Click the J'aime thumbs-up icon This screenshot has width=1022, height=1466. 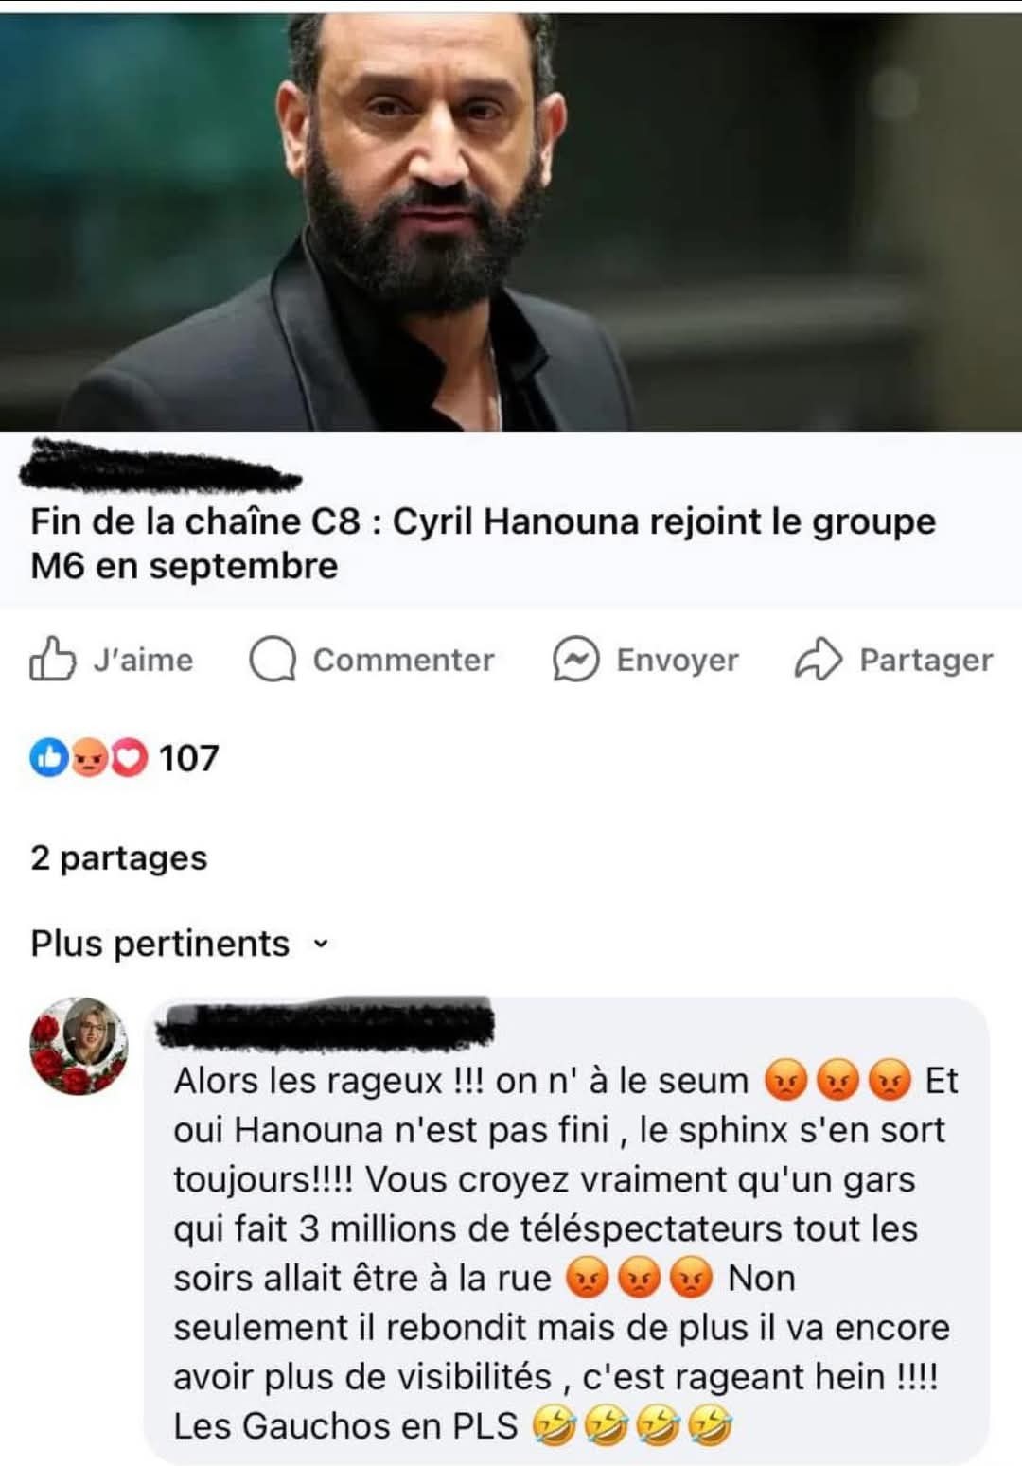[x=52, y=658]
